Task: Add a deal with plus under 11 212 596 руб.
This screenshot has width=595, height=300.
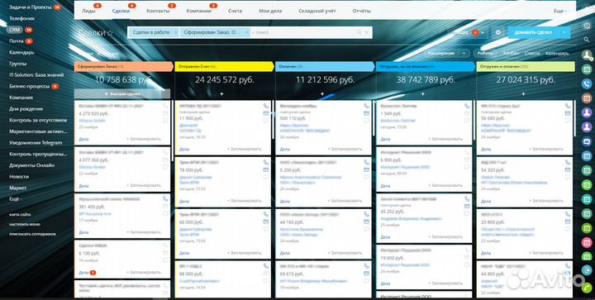Action: pyautogui.click(x=322, y=93)
